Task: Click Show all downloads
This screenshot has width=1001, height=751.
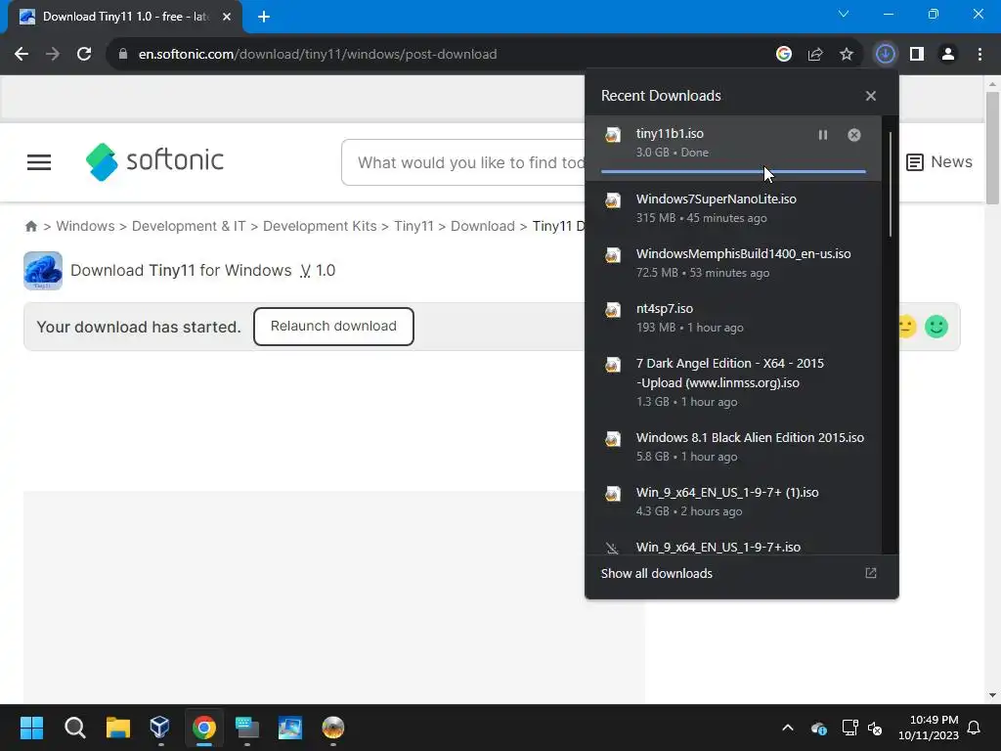Action: coord(656,573)
